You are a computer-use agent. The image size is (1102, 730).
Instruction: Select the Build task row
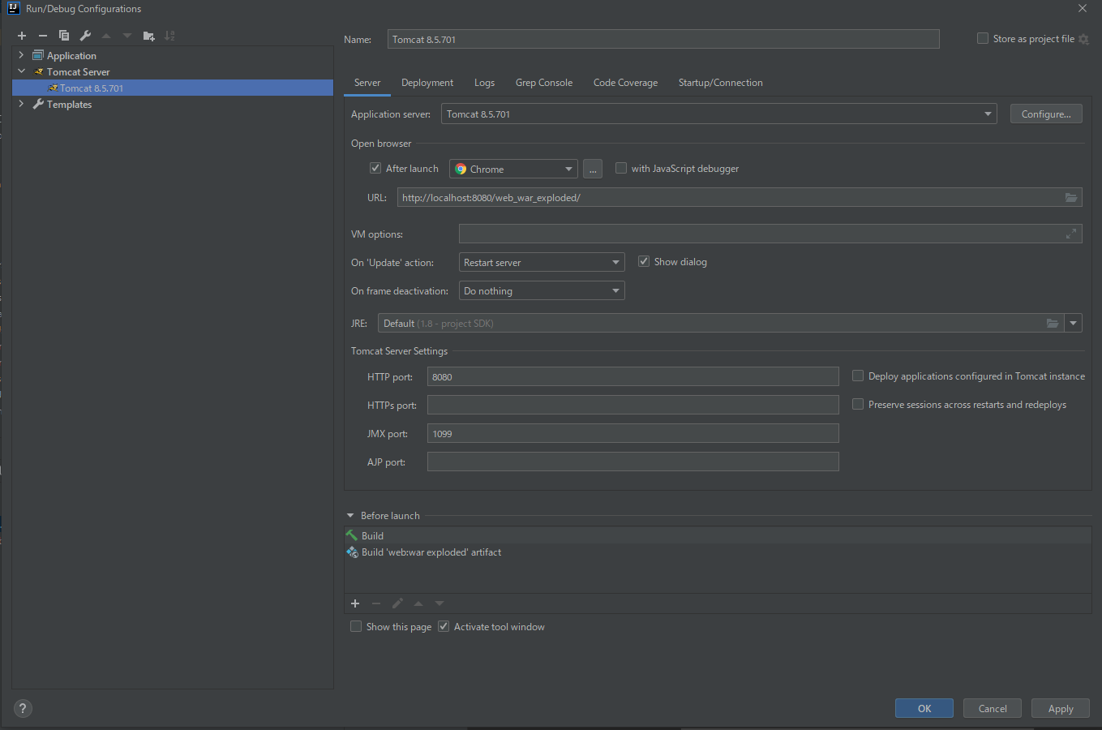718,535
